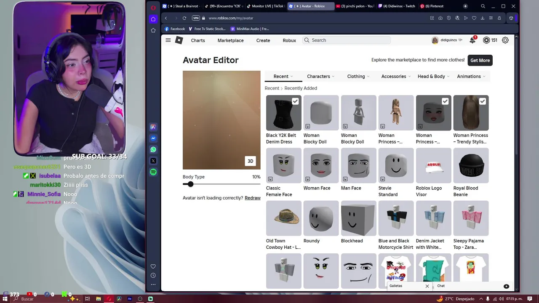The width and height of the screenshot is (539, 303).
Task: Click the Roblox logo home icon
Action: pyautogui.click(x=179, y=40)
